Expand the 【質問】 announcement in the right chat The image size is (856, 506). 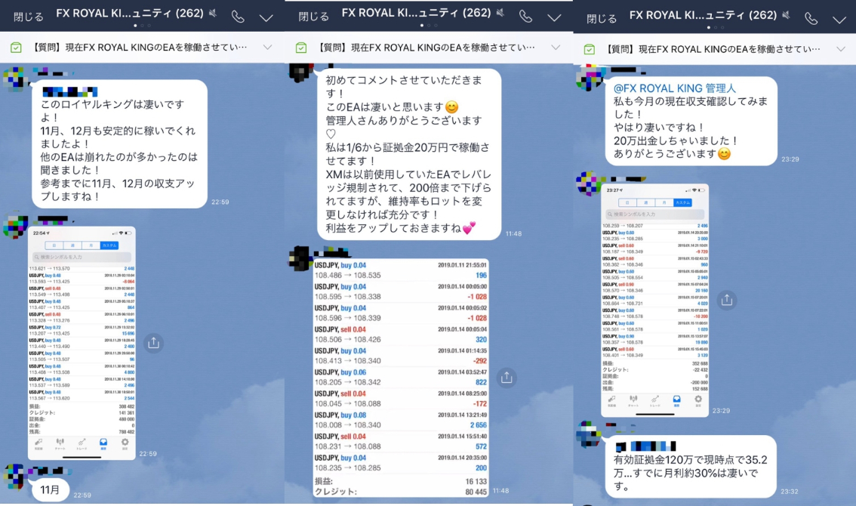tap(841, 49)
